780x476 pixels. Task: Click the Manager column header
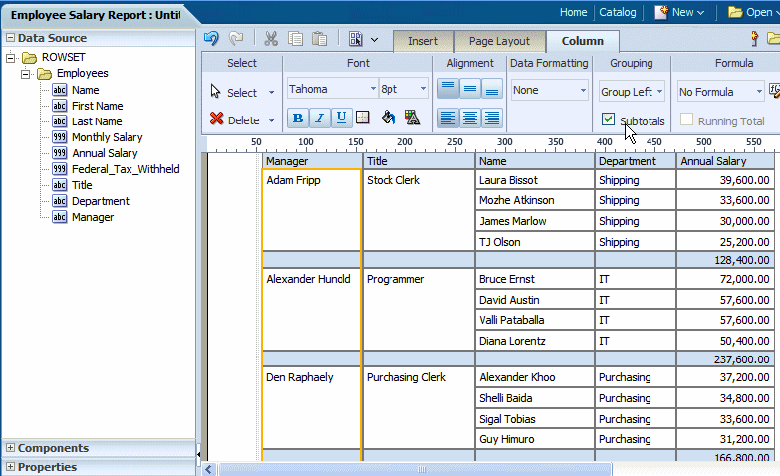tap(312, 161)
